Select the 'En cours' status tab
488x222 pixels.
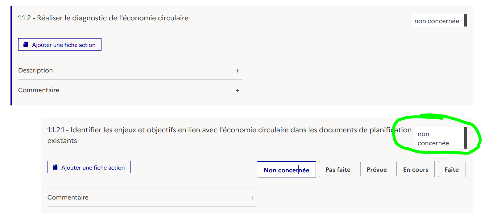click(415, 169)
